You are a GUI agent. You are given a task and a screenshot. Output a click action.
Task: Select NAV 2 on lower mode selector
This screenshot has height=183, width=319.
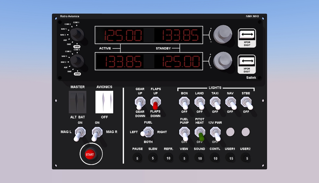63,62
